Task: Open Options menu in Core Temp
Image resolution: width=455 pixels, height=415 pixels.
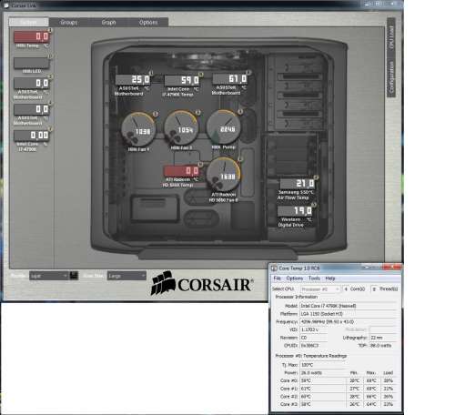Action: (x=294, y=278)
